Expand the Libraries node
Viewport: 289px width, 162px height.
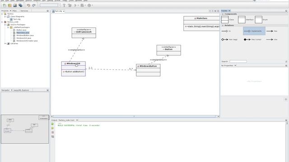(x=5, y=44)
